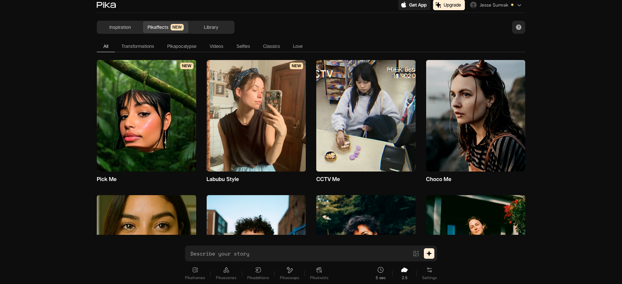The image size is (622, 284).
Task: Filter effects by Pikapocalypse category
Action: point(181,46)
